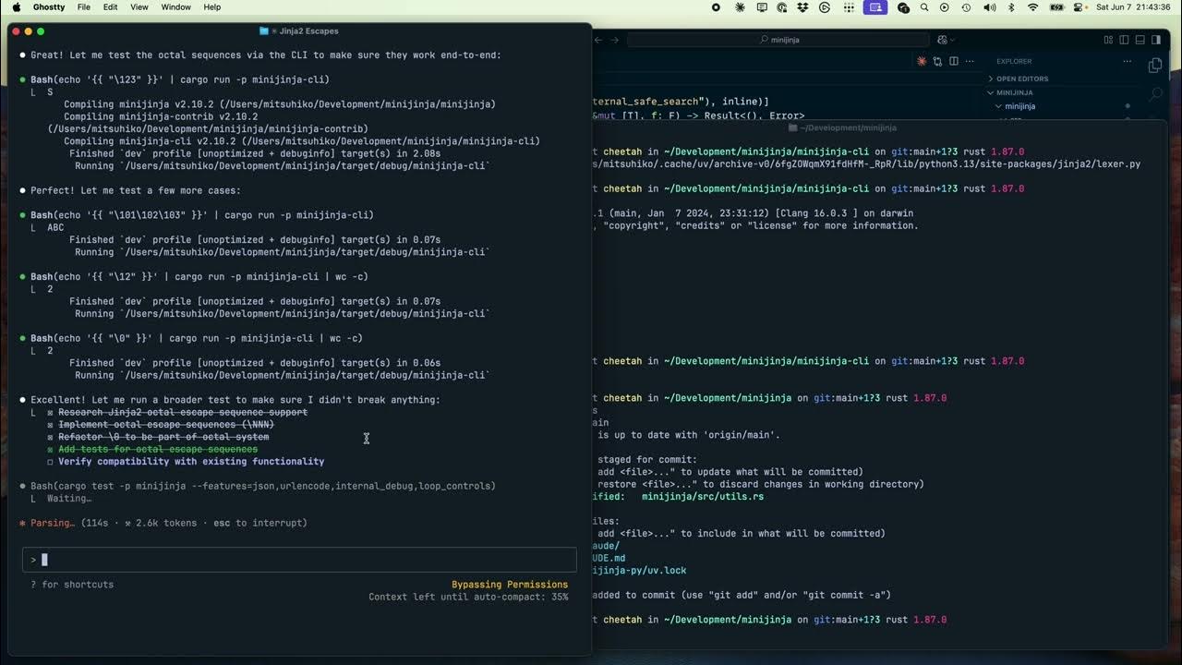Click 'jinja-py/uv.lock' in back terminal
The width and height of the screenshot is (1182, 665).
click(x=640, y=570)
